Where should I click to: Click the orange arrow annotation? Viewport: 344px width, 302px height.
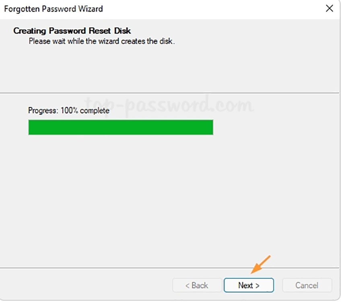[261, 264]
